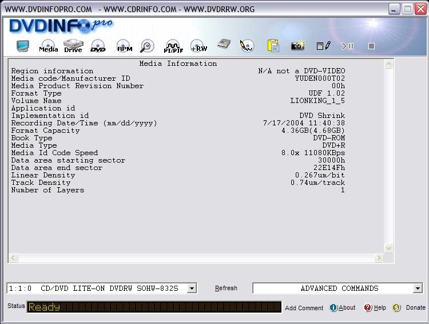Open the +RW disc tool
The height and width of the screenshot is (324, 429).
pos(199,46)
